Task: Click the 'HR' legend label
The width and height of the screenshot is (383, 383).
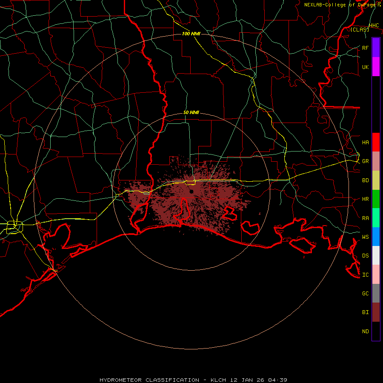Action: pyautogui.click(x=365, y=199)
